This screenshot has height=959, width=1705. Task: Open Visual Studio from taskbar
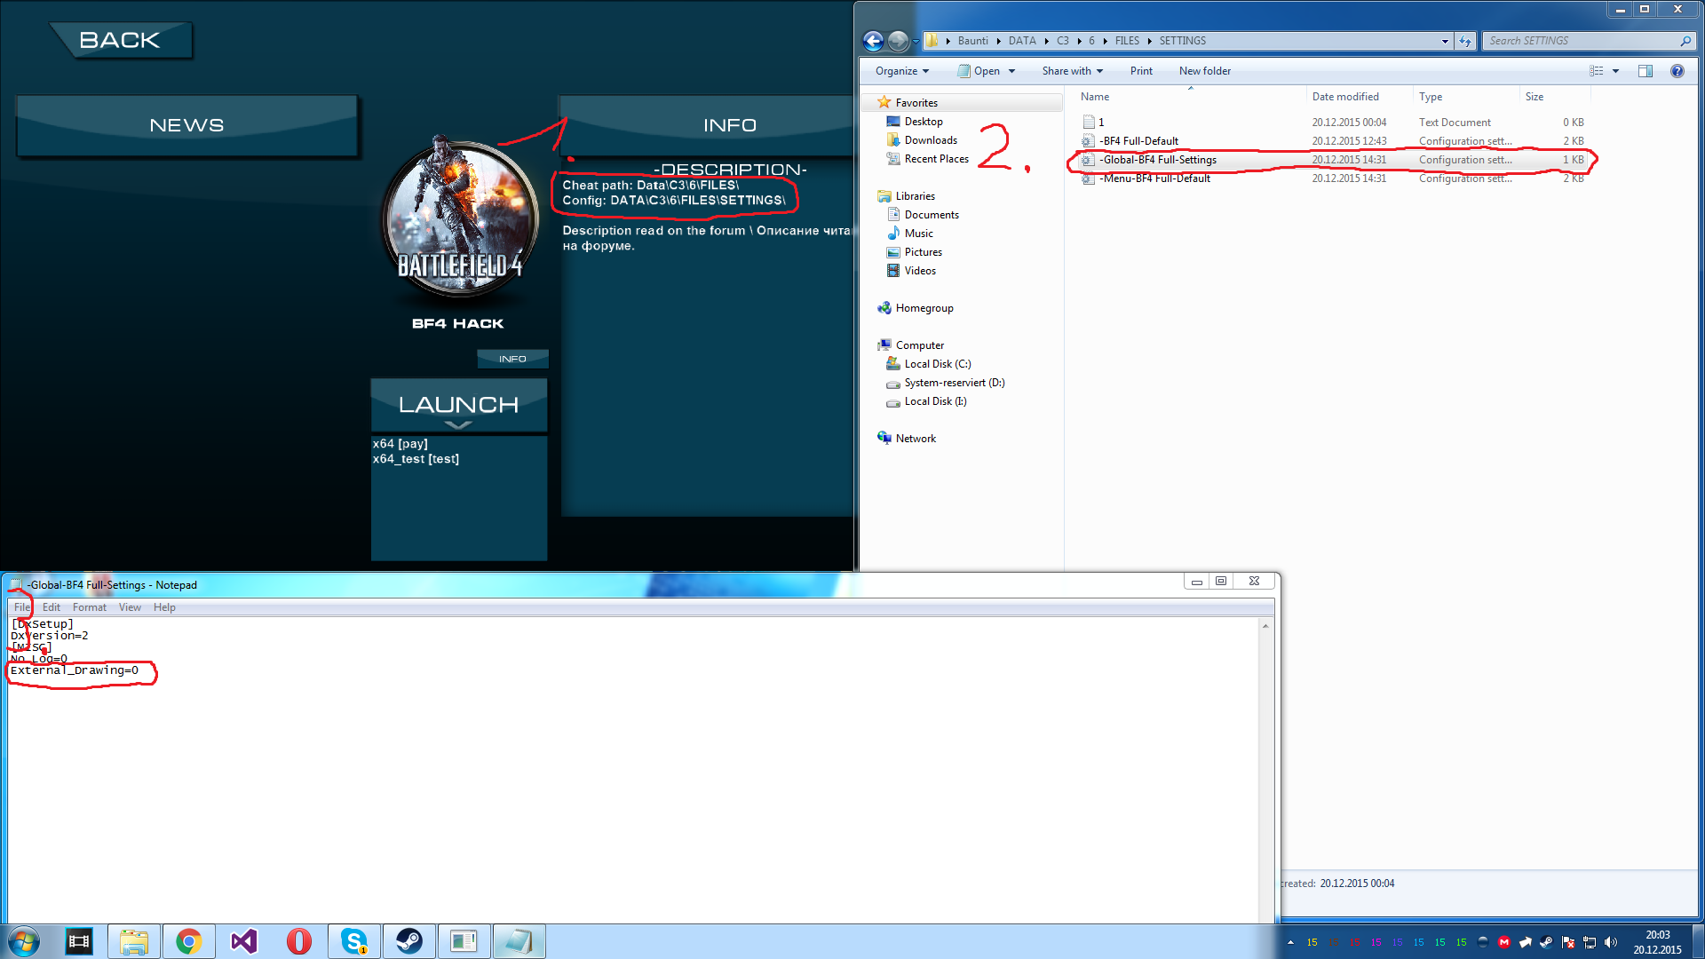pos(243,941)
